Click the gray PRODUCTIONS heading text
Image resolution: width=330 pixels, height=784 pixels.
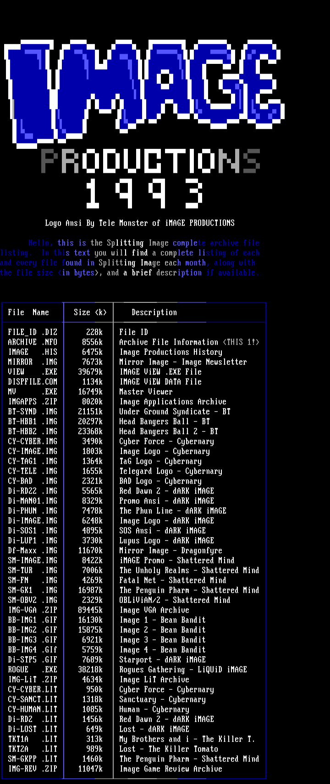click(x=150, y=161)
